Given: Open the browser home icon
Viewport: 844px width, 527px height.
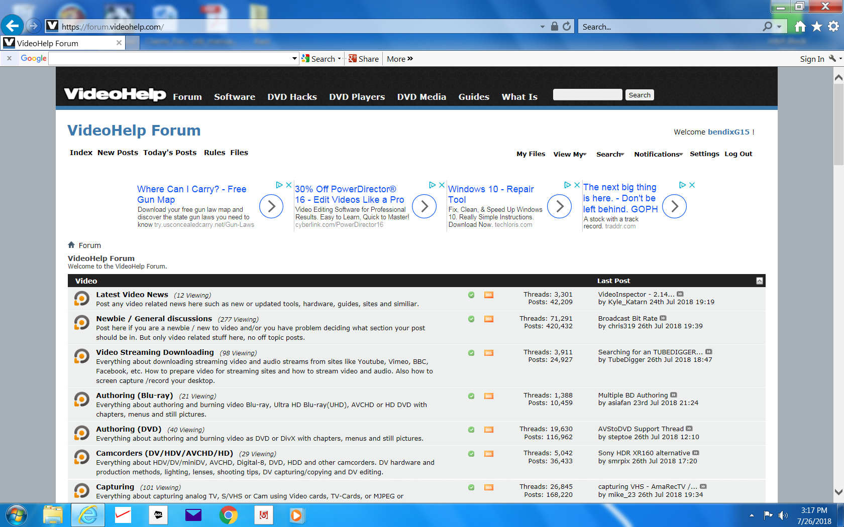Looking at the screenshot, I should pyautogui.click(x=800, y=26).
